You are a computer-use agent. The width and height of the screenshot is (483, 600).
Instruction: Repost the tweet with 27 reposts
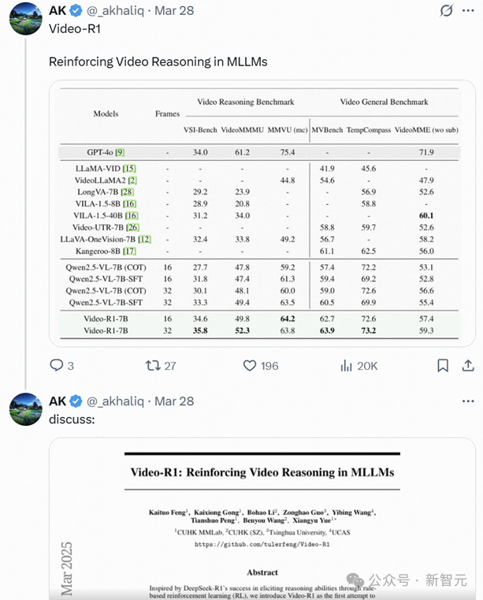tap(153, 365)
